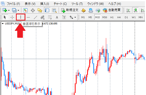Click the USDJPY,M15 chart title triangle
This screenshot has height=95, width=146.
click(x=3, y=24)
